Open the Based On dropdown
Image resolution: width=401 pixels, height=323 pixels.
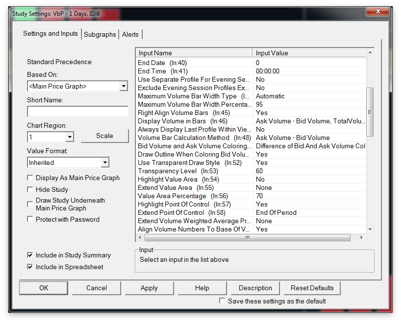pyautogui.click(x=124, y=86)
